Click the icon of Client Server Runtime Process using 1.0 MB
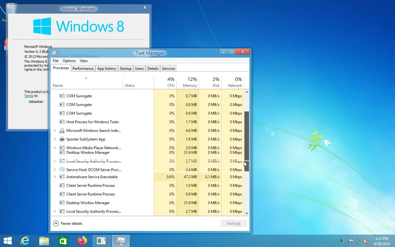 point(62,186)
